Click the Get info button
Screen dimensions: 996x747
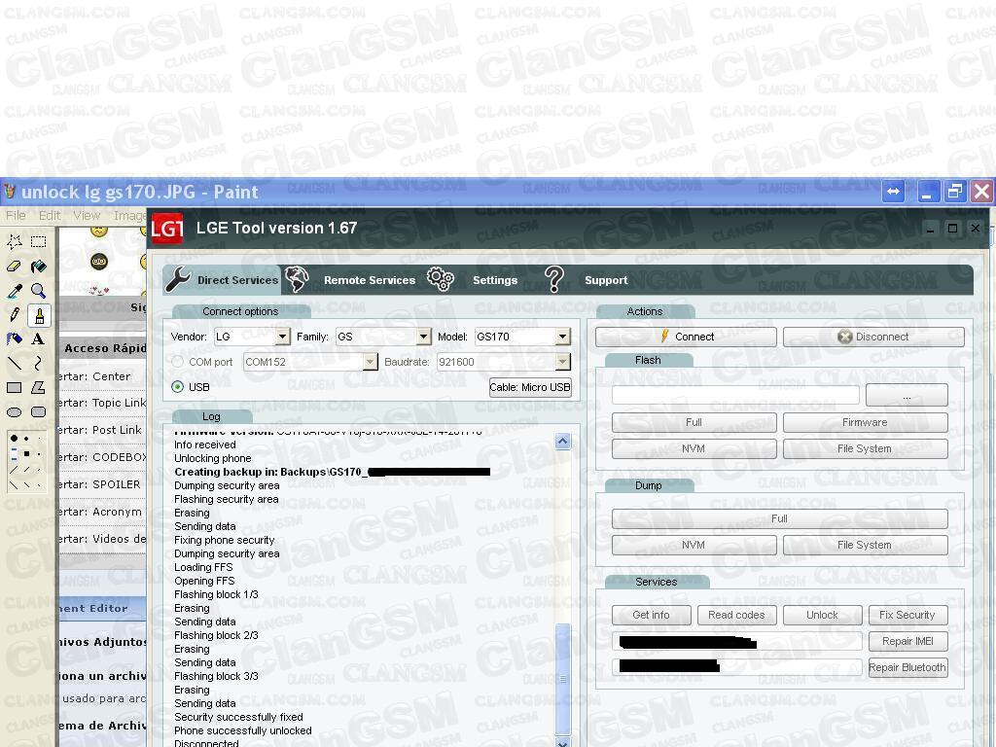[651, 615]
